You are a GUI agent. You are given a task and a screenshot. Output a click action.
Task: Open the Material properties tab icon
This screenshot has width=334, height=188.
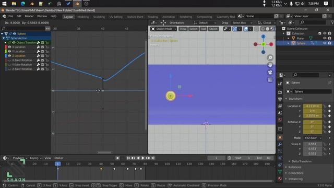(x=280, y=179)
